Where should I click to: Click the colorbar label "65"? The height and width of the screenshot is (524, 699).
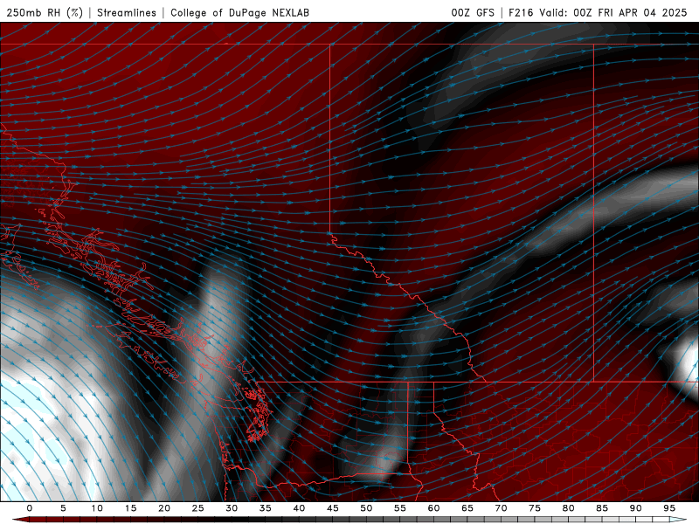[x=467, y=508]
